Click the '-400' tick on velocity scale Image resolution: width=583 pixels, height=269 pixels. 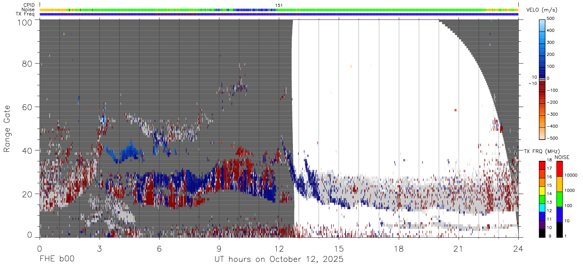(553, 126)
